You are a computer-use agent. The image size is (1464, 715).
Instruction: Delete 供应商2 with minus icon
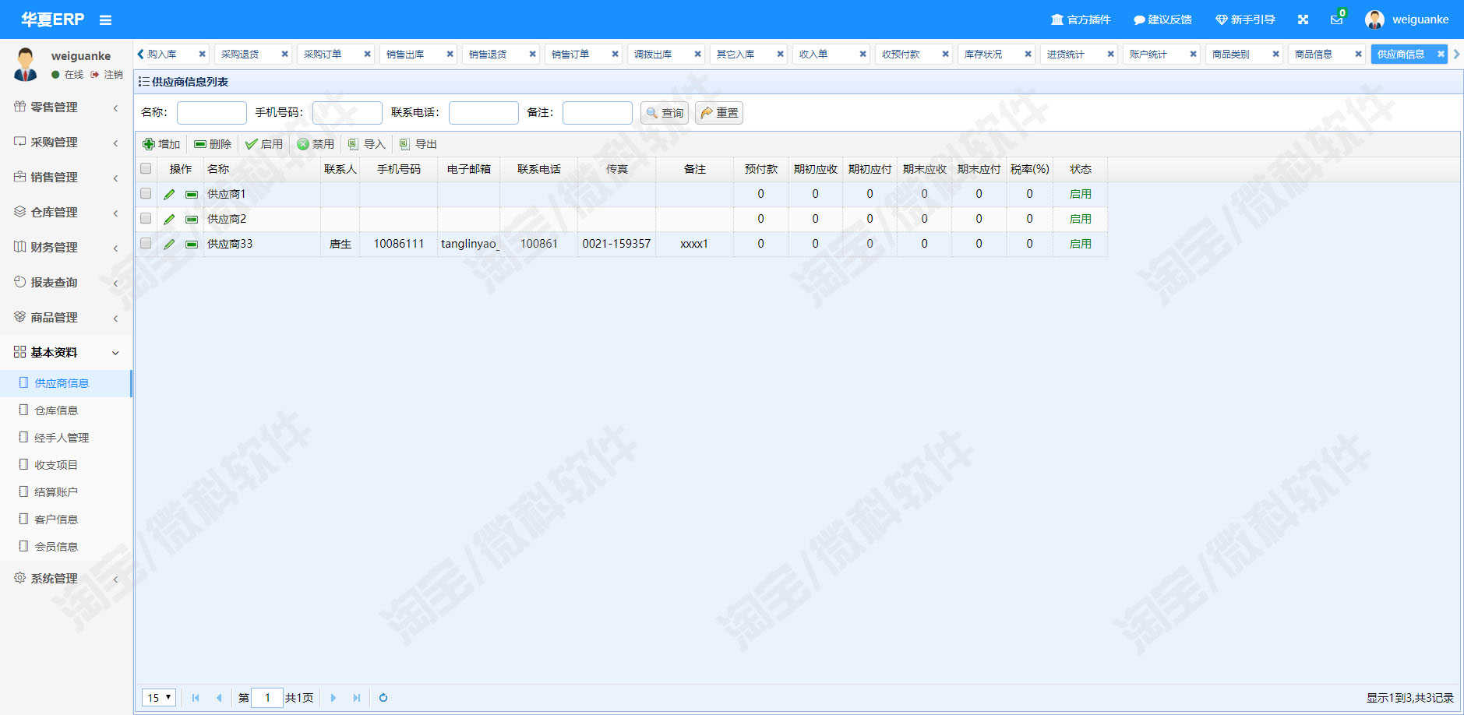(x=192, y=219)
